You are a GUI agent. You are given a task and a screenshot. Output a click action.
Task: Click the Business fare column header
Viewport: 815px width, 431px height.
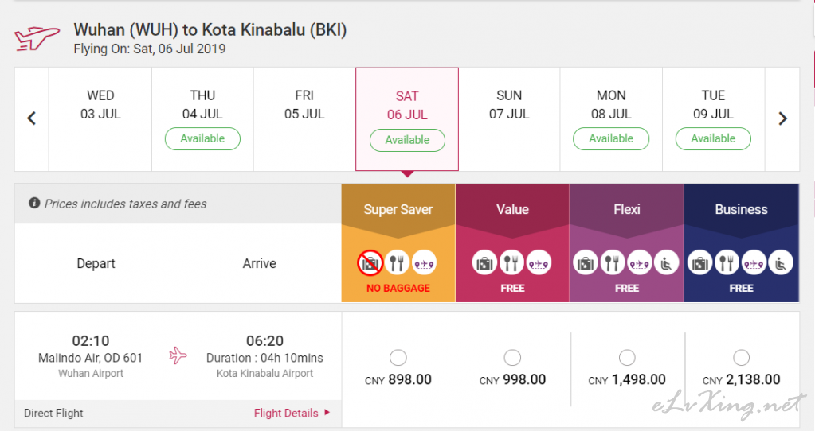[741, 209]
